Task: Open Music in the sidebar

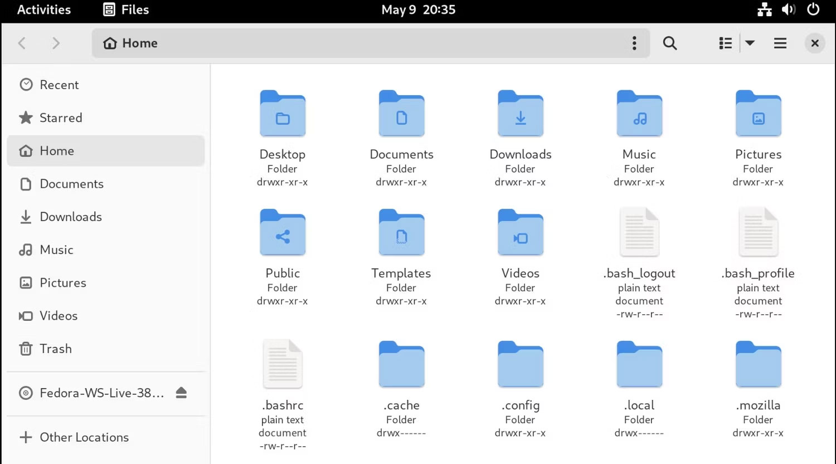Action: pos(106,250)
